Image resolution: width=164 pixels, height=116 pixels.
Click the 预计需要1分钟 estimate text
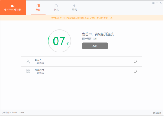point(90,39)
